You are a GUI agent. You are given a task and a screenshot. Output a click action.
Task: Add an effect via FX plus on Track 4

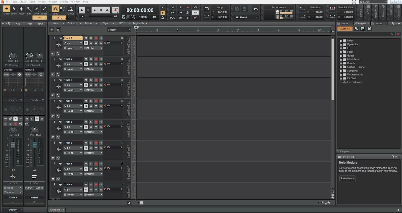coord(122,106)
